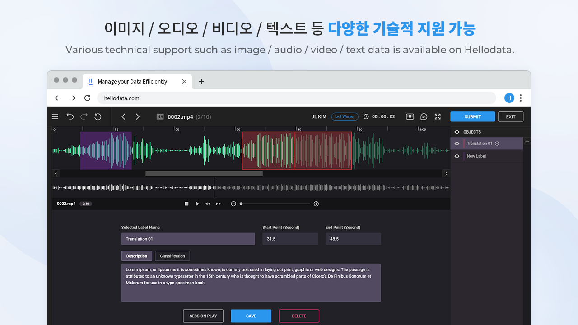This screenshot has height=325, width=578.
Task: Click the JL KIM user name
Action: [x=319, y=116]
